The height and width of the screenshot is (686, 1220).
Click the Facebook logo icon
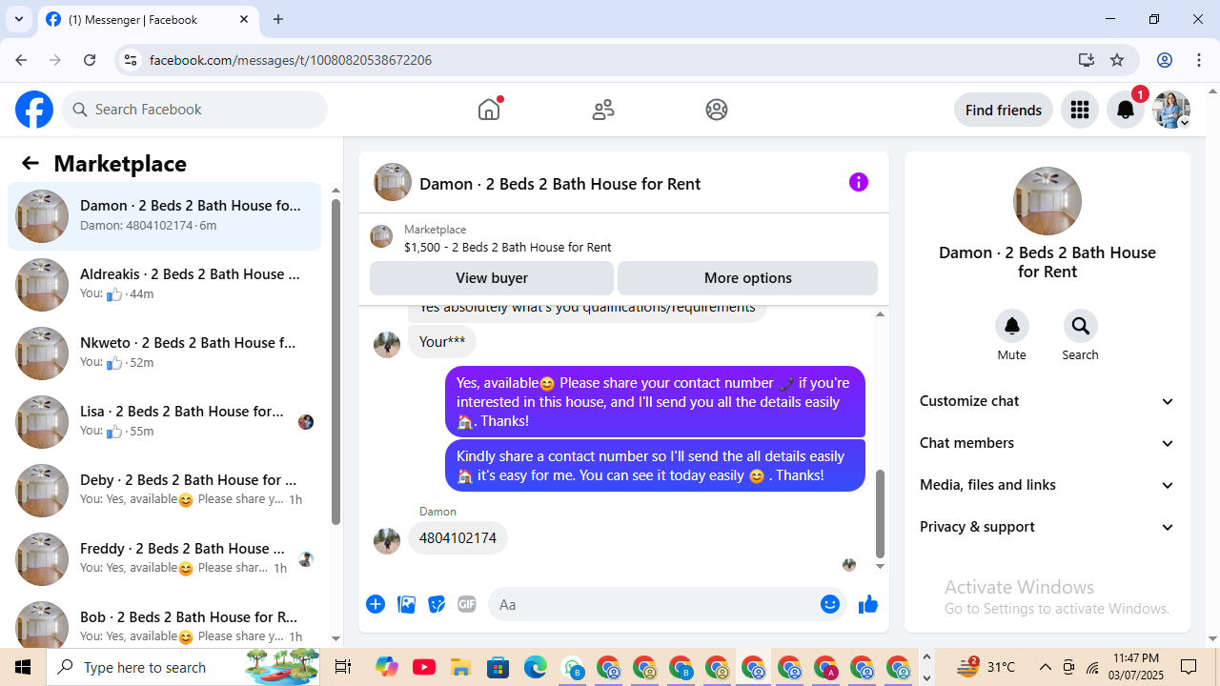coord(34,110)
